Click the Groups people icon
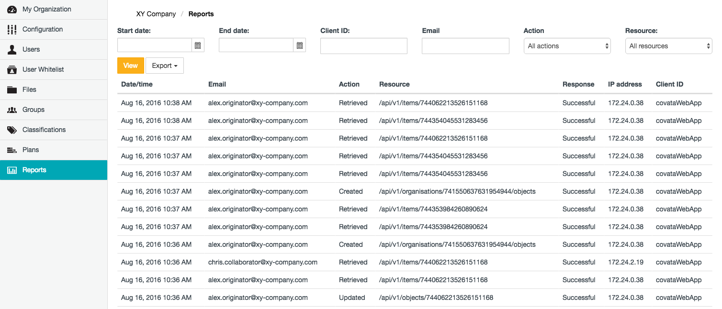 click(12, 110)
